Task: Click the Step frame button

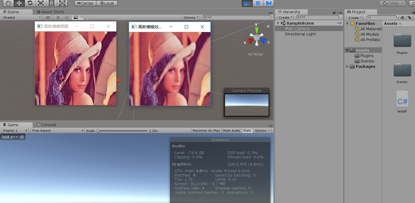Action: (268, 3)
